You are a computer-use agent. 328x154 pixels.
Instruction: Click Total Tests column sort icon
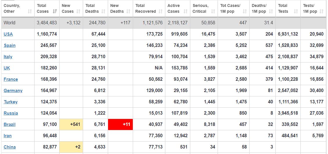pos(296,12)
